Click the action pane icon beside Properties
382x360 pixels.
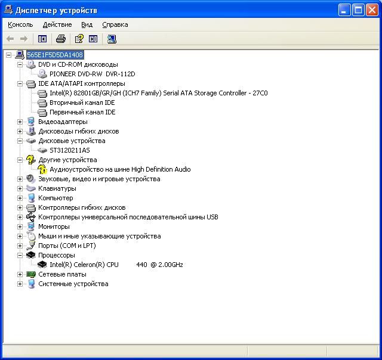93,39
